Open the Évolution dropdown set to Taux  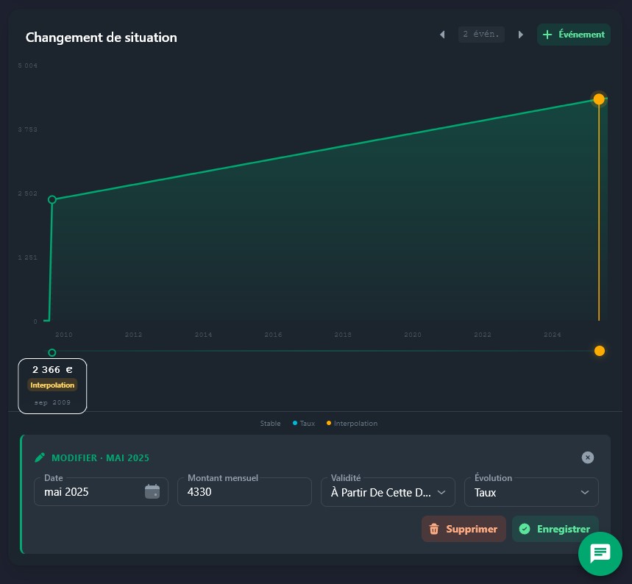(531, 492)
